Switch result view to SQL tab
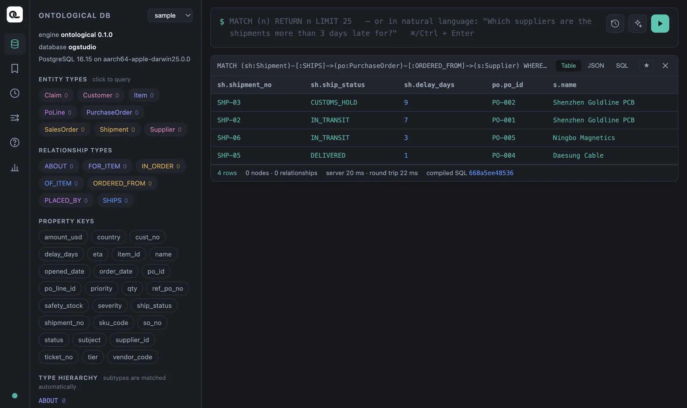The image size is (687, 408). (622, 66)
